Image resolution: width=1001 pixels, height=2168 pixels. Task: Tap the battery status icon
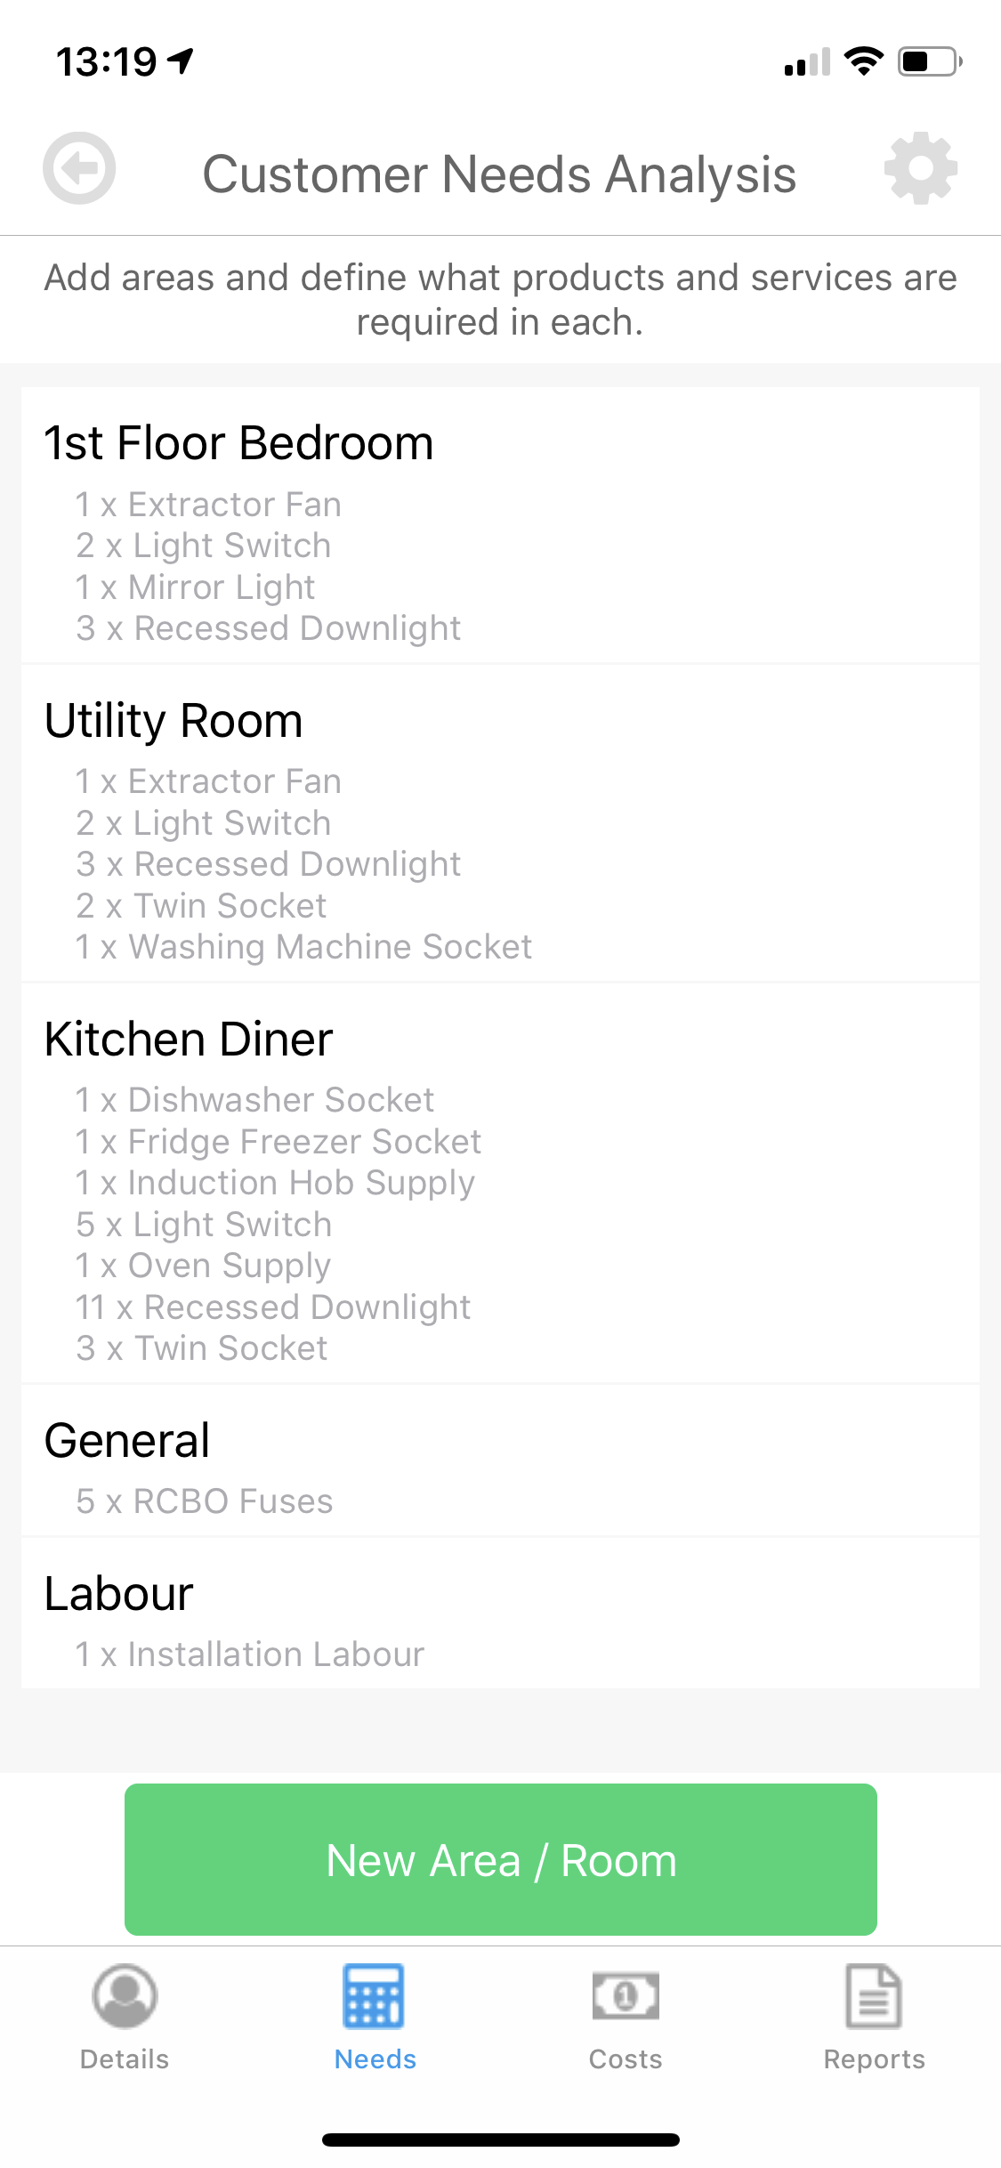click(929, 61)
